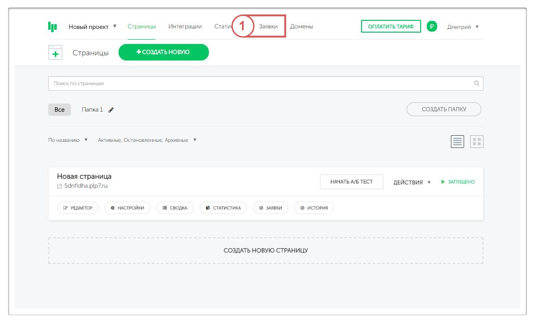535x321 pixels.
Task: Go to the Интеграции tab
Action: pos(185,26)
